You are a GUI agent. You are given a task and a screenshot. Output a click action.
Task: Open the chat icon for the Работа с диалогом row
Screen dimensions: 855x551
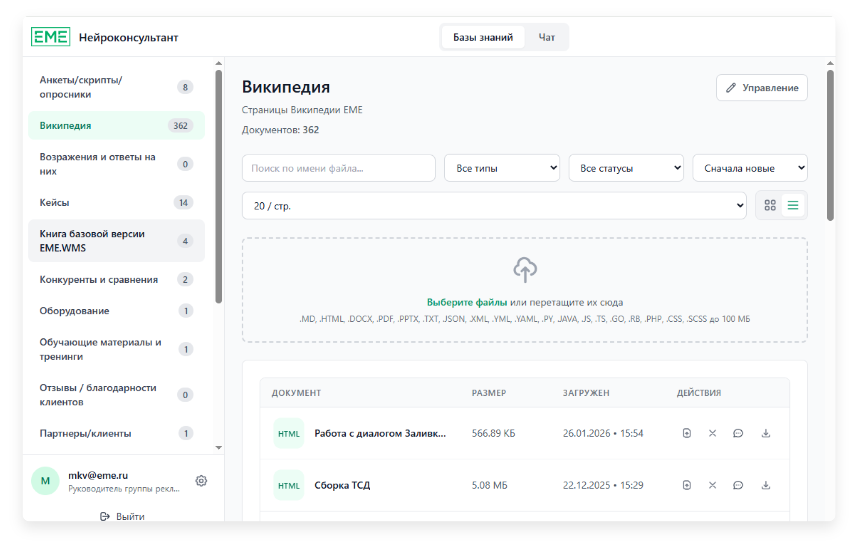(738, 433)
